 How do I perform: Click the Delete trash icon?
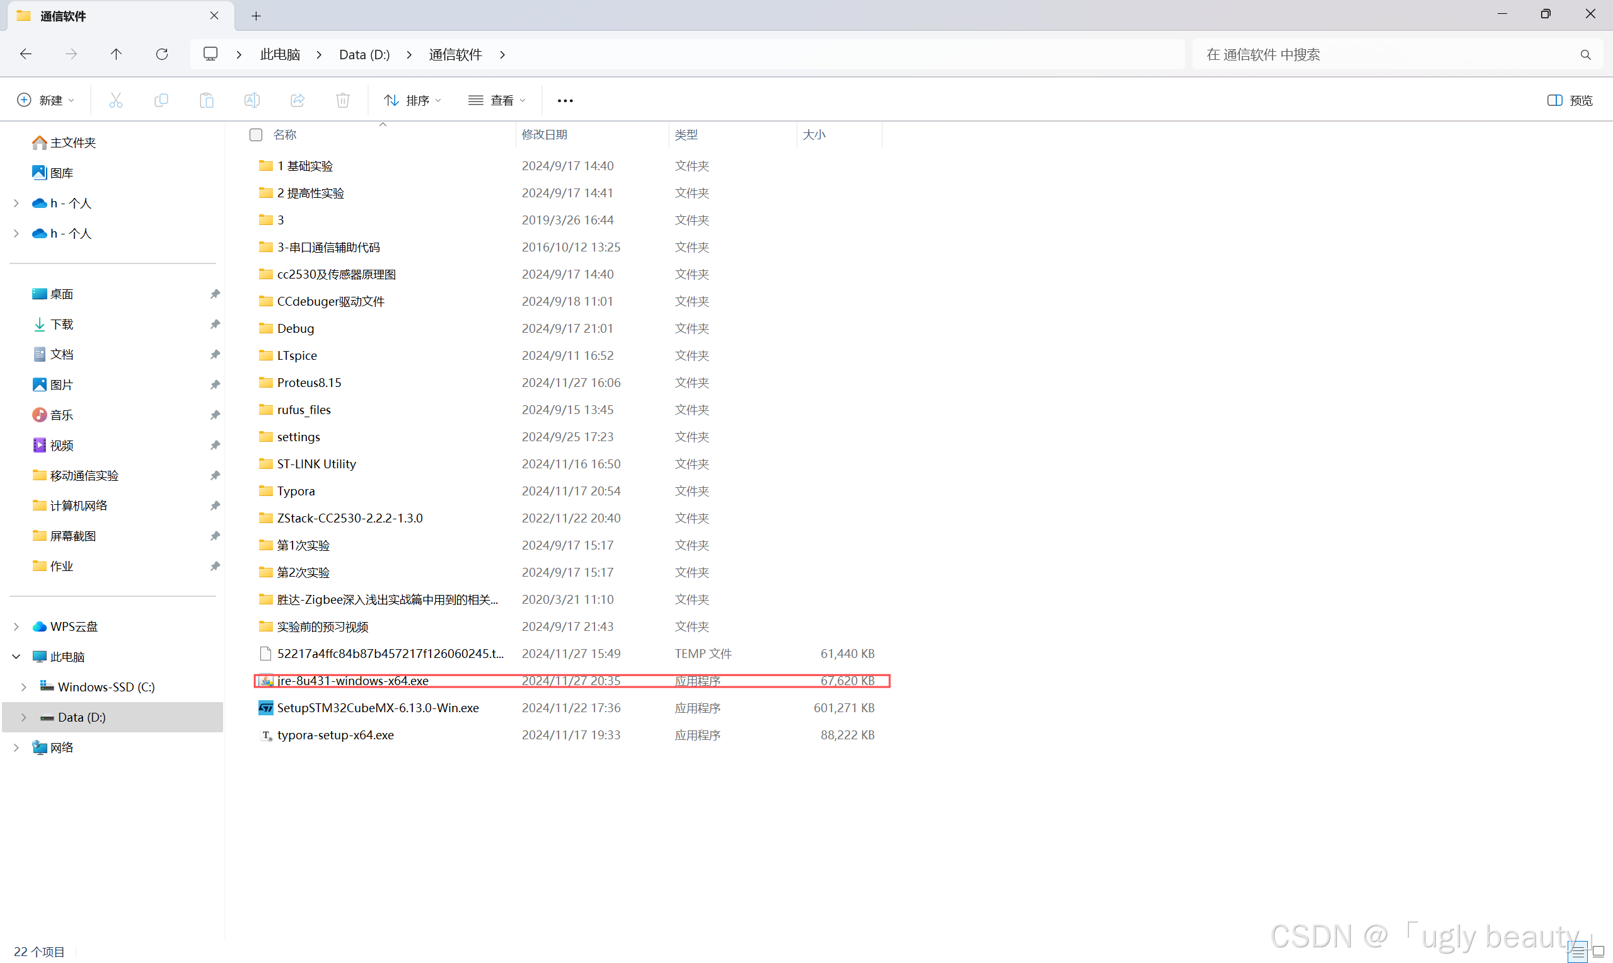click(343, 100)
